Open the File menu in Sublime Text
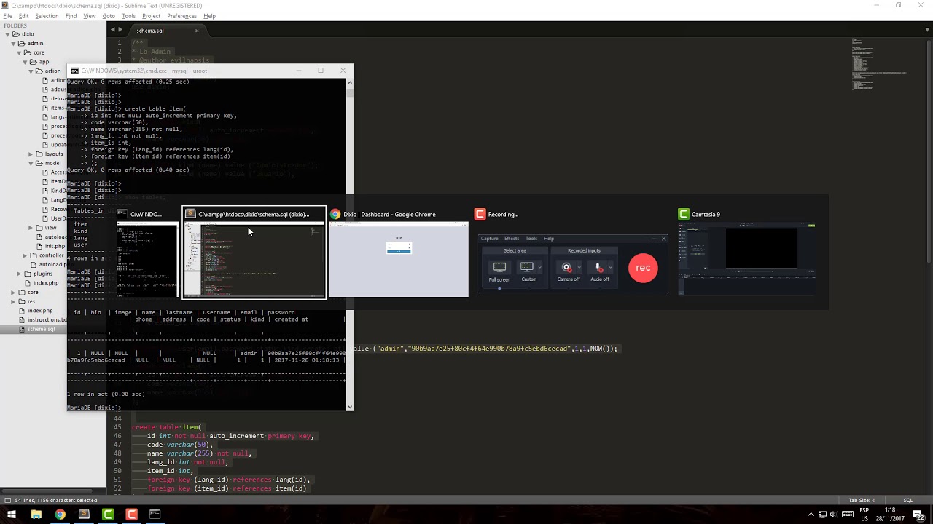Screen dimensions: 933x524 click(7, 16)
